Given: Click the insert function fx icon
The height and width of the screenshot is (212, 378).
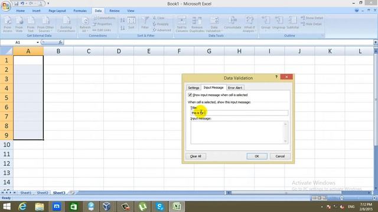Looking at the screenshot, I should 60,42.
